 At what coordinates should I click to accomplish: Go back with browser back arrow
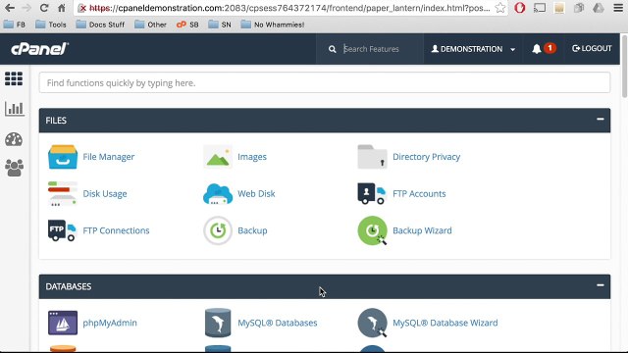[x=10, y=8]
